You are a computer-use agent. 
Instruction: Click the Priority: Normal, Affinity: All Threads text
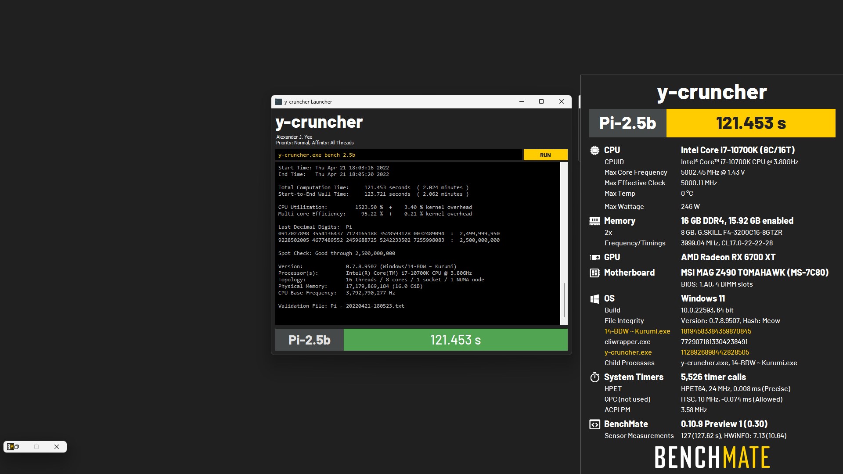tap(314, 143)
